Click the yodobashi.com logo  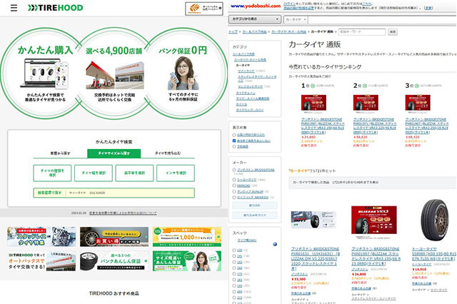coord(256,6)
